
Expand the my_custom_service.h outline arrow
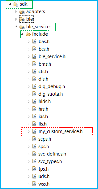pyautogui.click(x=29, y=131)
